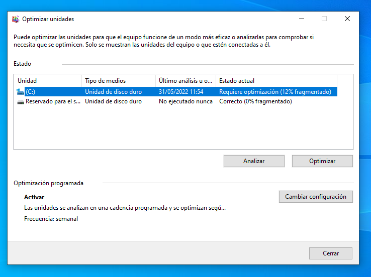Viewport: 371px width, 277px height.
Task: Click 'Unidad de disco duro' in the (C:) row
Action: point(113,92)
